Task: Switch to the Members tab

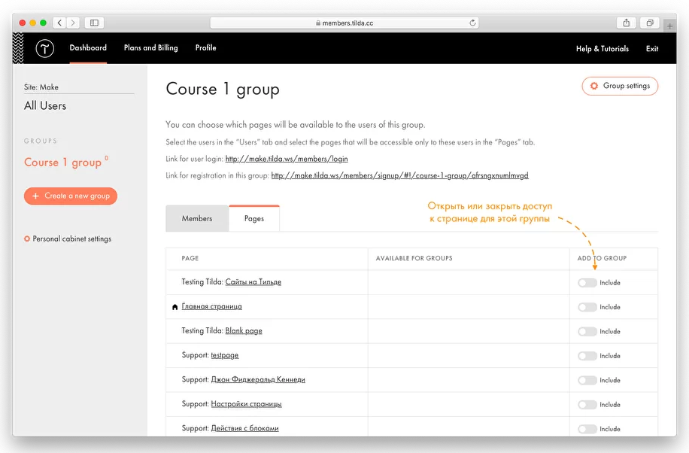Action: pos(197,218)
